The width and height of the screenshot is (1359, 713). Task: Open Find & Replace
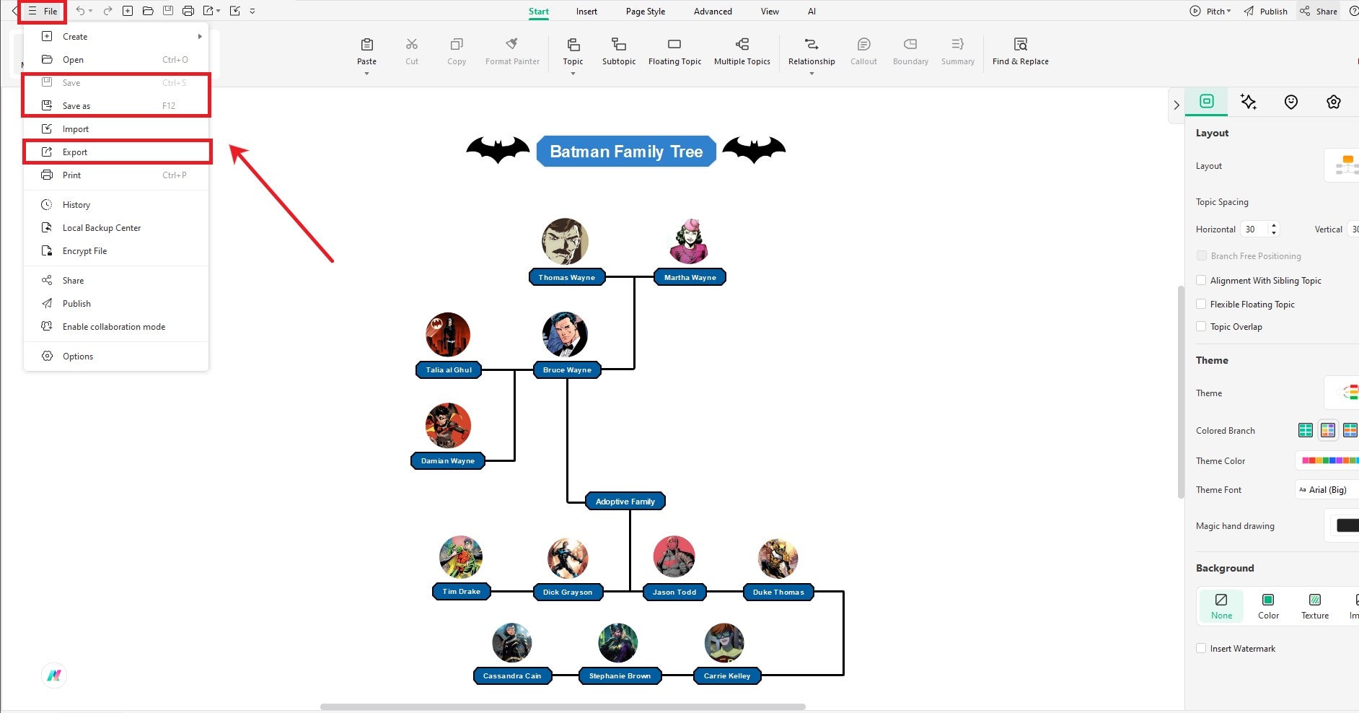coord(1020,51)
